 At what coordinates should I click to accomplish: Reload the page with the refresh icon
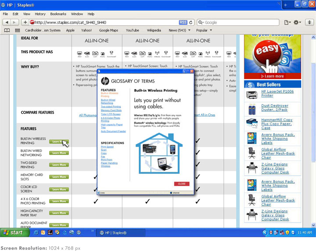(x=190, y=22)
